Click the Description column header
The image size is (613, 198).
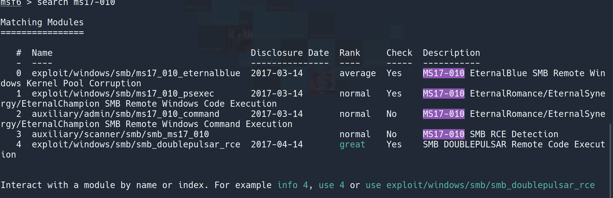point(451,53)
